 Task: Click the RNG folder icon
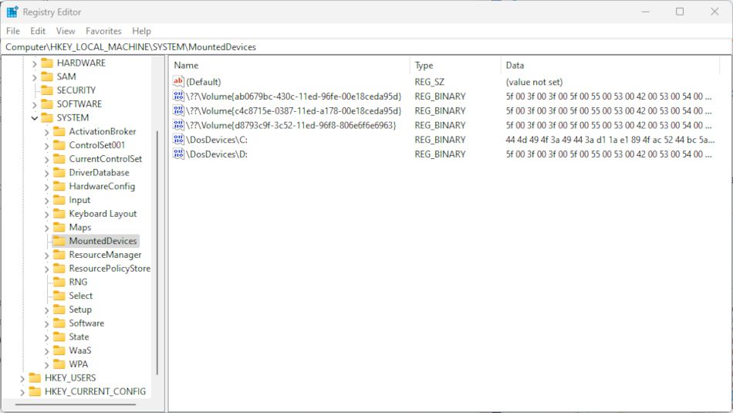(59, 282)
